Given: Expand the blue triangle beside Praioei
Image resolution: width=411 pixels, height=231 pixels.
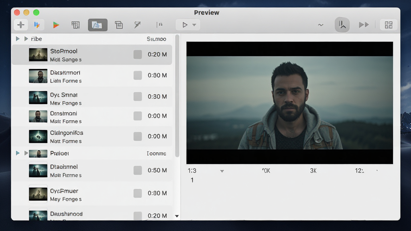Looking at the screenshot, I should [x=18, y=153].
